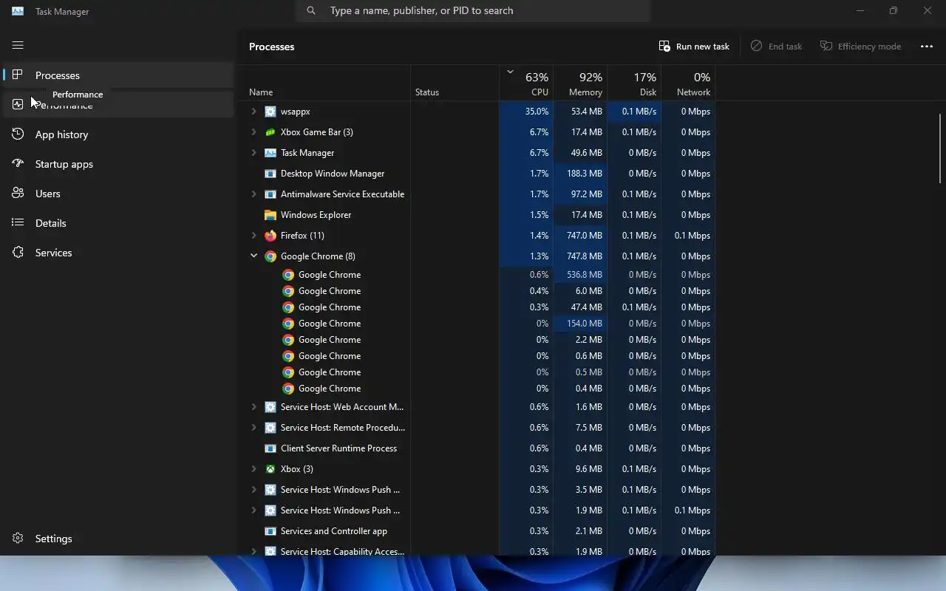Focus the name, publisher, or PID search box
Viewport: 946px width, 591px height.
coord(473,10)
